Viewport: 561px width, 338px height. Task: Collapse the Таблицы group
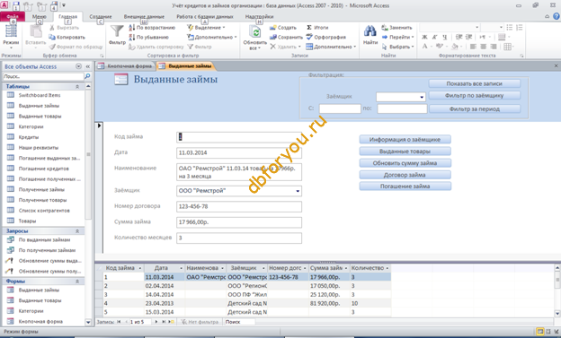[77, 86]
